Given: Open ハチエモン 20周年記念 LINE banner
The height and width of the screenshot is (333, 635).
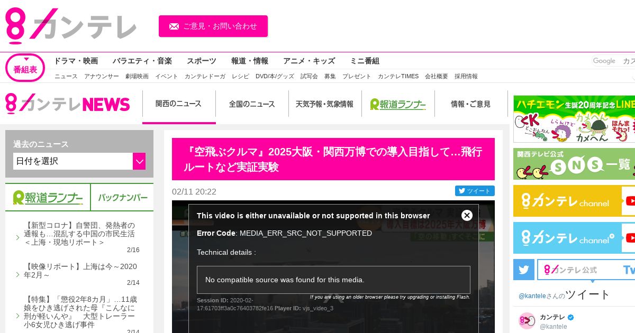Looking at the screenshot, I should 574,119.
